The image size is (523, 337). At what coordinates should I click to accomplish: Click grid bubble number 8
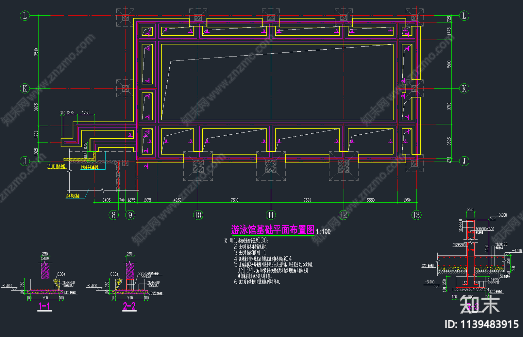113,215
